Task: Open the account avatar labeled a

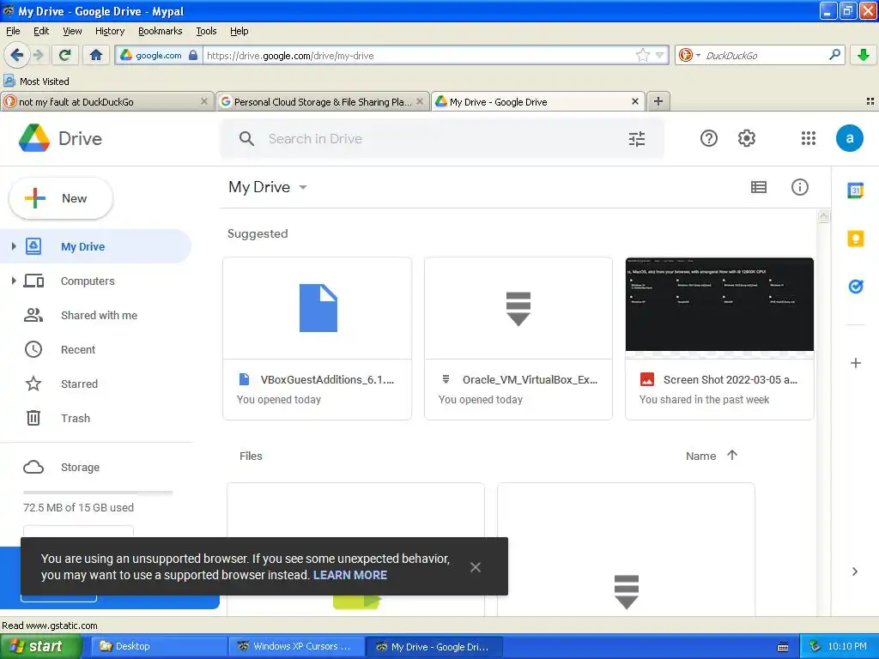Action: click(849, 138)
